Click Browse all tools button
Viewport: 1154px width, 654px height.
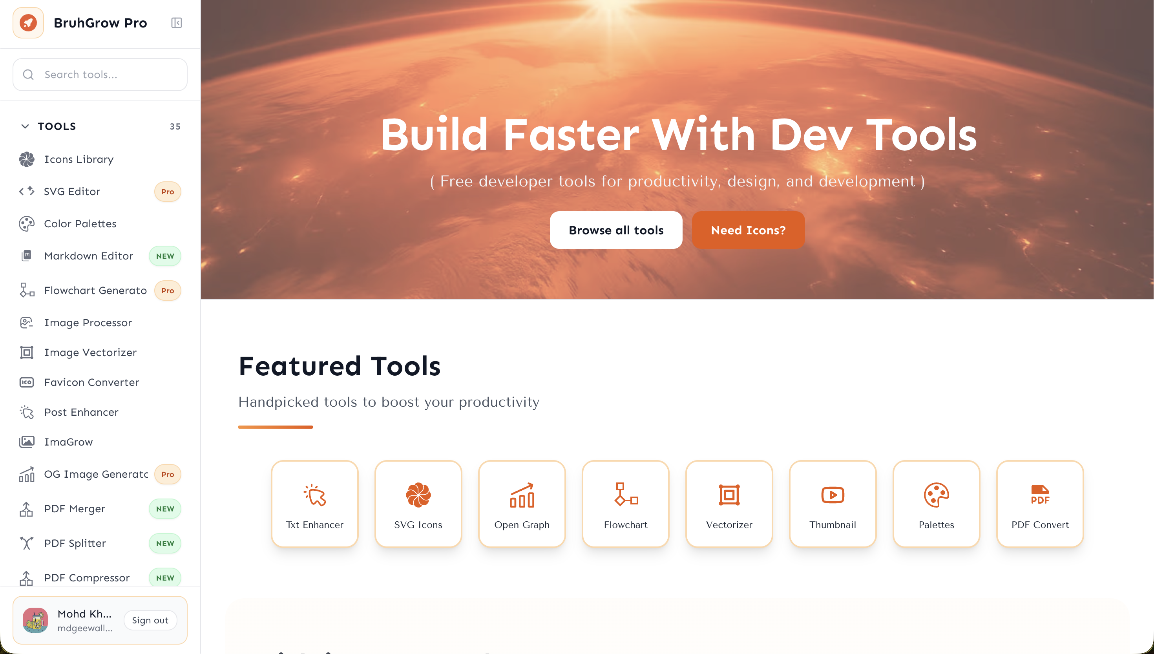pyautogui.click(x=615, y=230)
